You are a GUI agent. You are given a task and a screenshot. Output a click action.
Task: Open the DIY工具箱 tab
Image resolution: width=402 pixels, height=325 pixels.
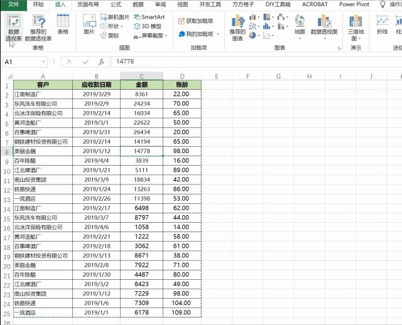coord(278,4)
